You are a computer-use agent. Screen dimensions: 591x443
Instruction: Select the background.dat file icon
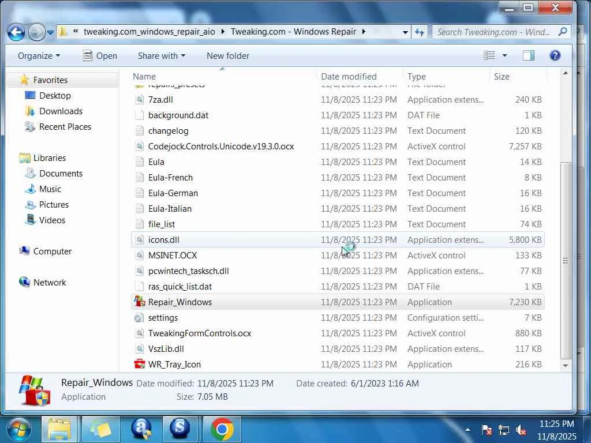140,115
